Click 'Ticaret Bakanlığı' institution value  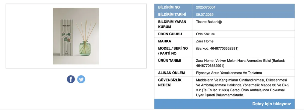[x=209, y=22]
